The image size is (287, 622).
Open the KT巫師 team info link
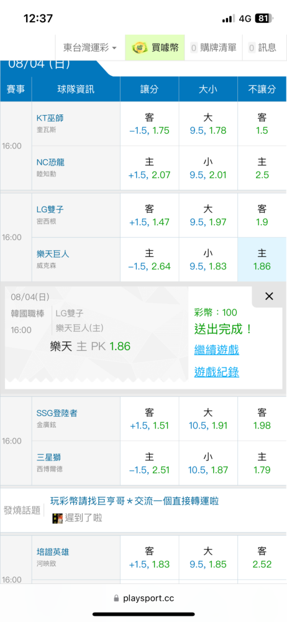coord(50,118)
